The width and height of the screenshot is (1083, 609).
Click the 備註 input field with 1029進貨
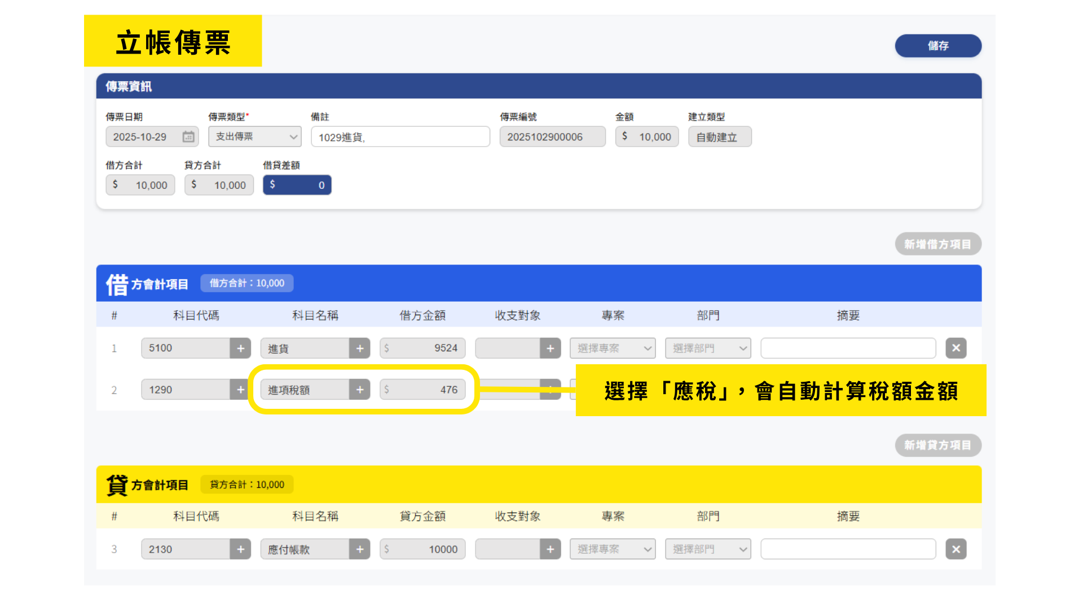coord(400,137)
